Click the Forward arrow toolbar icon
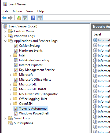110x133 pixels. 10,18
